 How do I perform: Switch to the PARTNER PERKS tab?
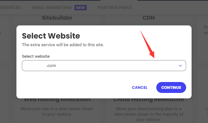coord(115,8)
